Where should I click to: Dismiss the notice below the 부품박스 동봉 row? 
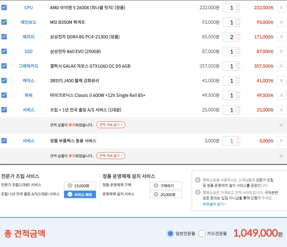pyautogui.click(x=281, y=156)
